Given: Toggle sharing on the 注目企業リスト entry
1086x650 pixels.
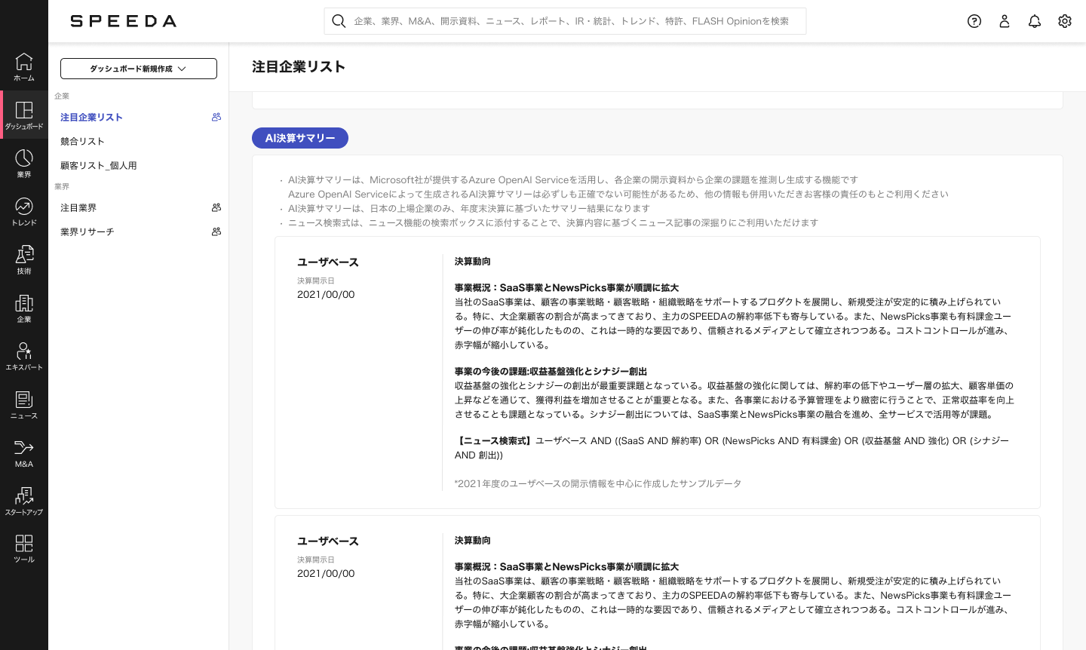Looking at the screenshot, I should coord(216,117).
